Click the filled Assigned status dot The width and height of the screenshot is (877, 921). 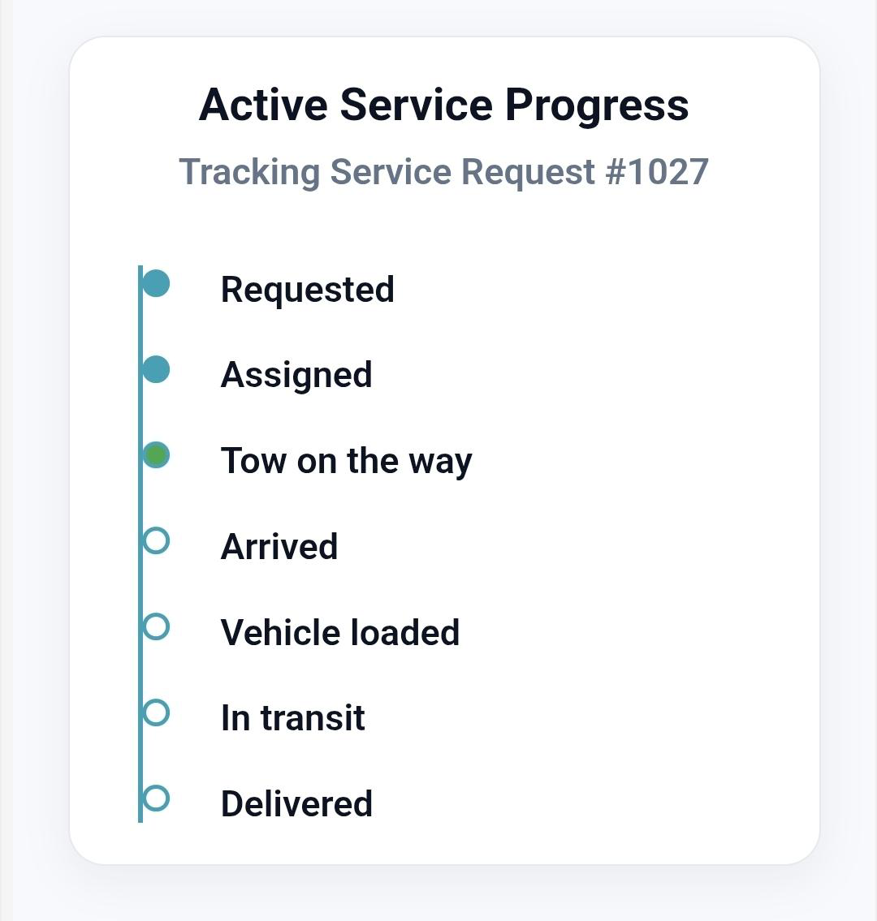[155, 369]
